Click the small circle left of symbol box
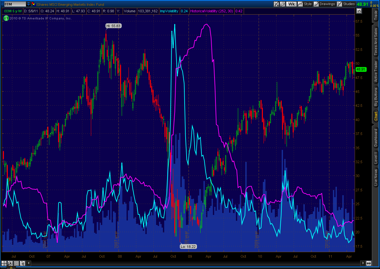 2,4
